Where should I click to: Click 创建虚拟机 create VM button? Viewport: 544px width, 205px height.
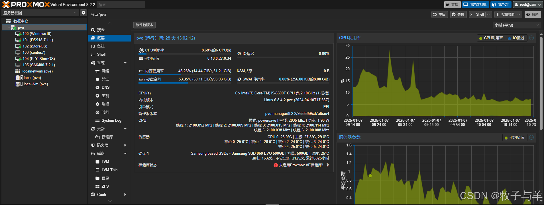pos(475,5)
